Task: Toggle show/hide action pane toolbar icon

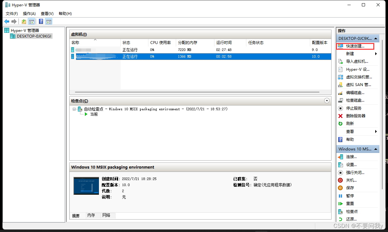Action: tap(48, 21)
